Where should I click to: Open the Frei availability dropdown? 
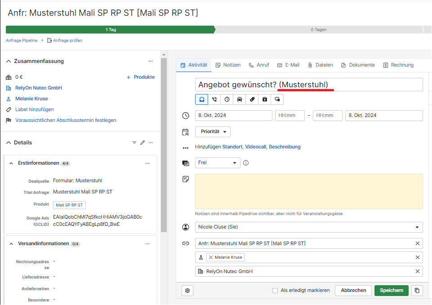[x=218, y=163]
